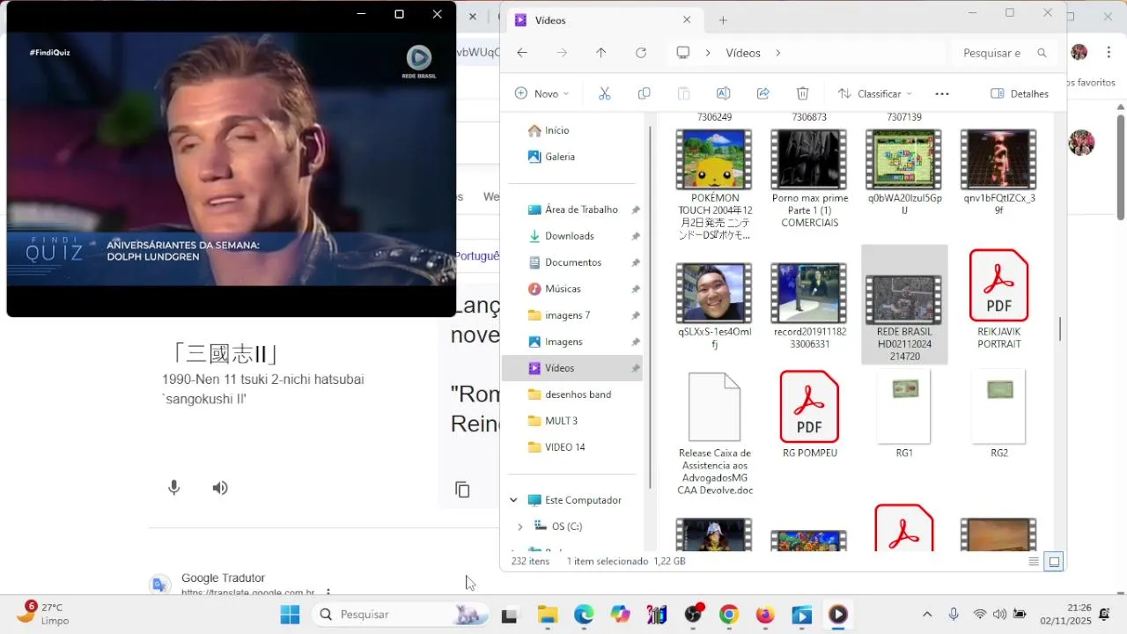Switch Explorer to details list view icon
This screenshot has width=1127, height=634.
click(1034, 562)
